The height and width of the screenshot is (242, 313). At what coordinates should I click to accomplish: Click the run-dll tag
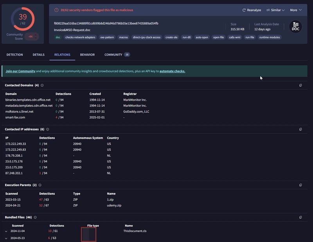(187, 37)
